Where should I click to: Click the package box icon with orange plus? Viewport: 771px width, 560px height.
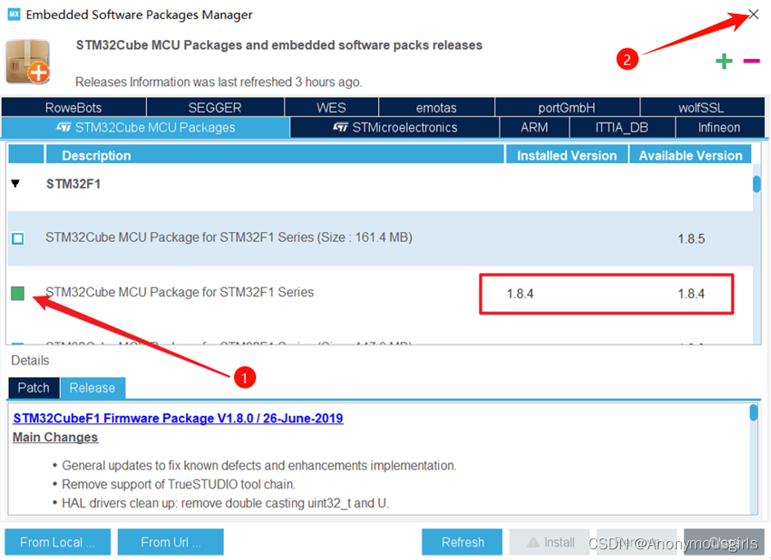click(28, 62)
